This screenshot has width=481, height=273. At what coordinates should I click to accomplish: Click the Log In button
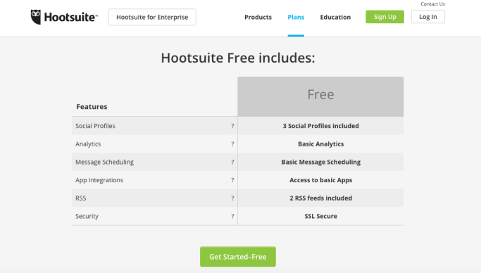[428, 17]
